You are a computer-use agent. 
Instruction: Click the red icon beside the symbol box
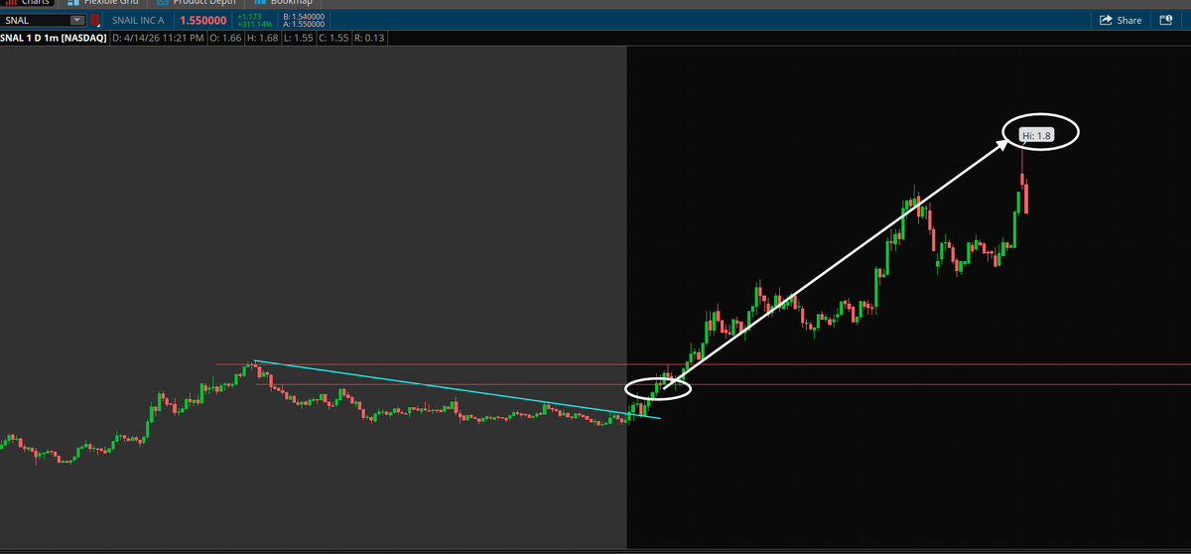pyautogui.click(x=94, y=20)
